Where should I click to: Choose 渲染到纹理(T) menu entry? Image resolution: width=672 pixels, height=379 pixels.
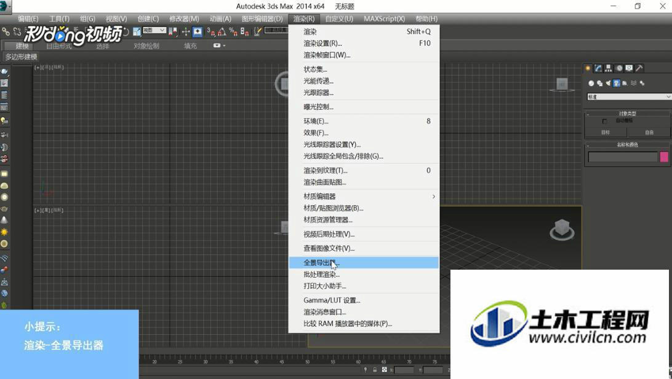364,170
